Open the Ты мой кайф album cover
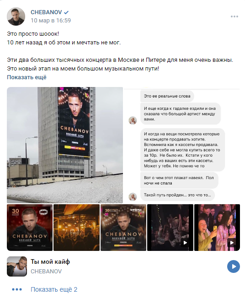 pyautogui.click(x=17, y=266)
